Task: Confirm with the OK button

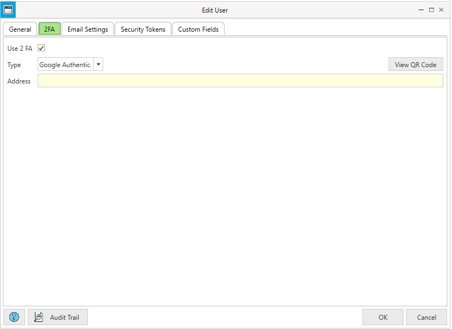Action: tap(383, 317)
